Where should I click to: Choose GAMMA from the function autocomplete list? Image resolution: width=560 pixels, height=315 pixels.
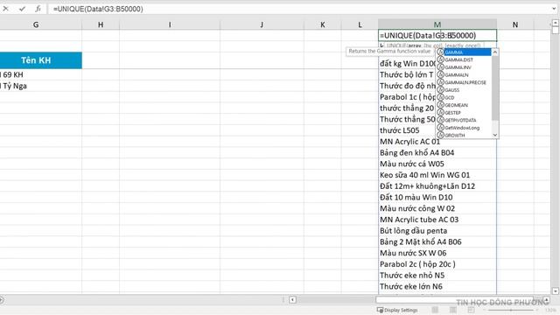pyautogui.click(x=464, y=52)
